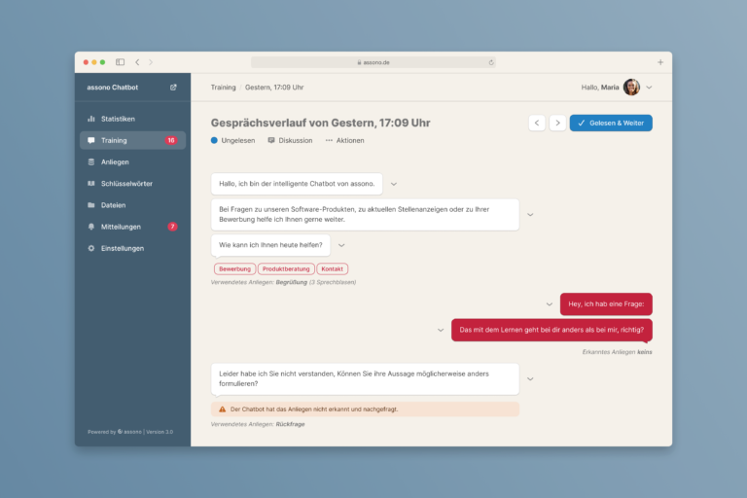The width and height of the screenshot is (747, 498).
Task: Expand chevron next to 'Wie kann ich Ihnen heute helfen?'
Action: coord(341,245)
